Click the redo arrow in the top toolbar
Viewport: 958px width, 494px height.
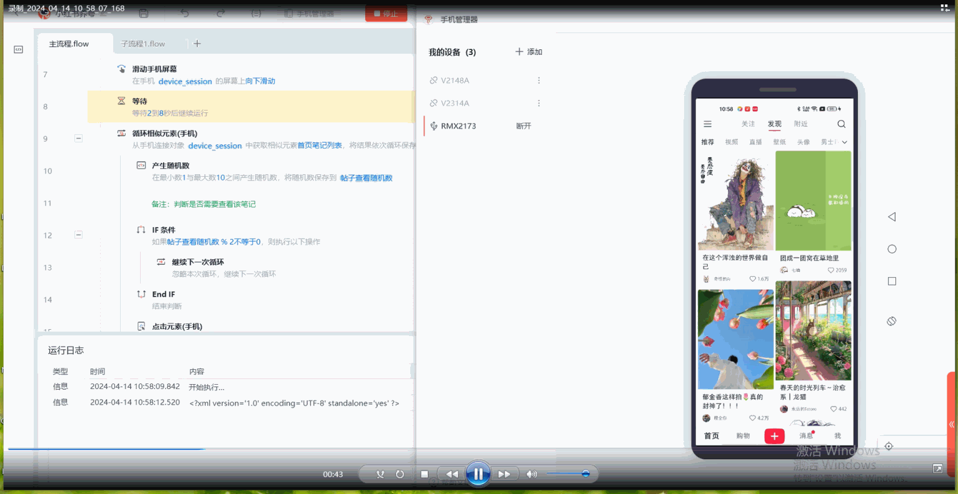tap(220, 13)
